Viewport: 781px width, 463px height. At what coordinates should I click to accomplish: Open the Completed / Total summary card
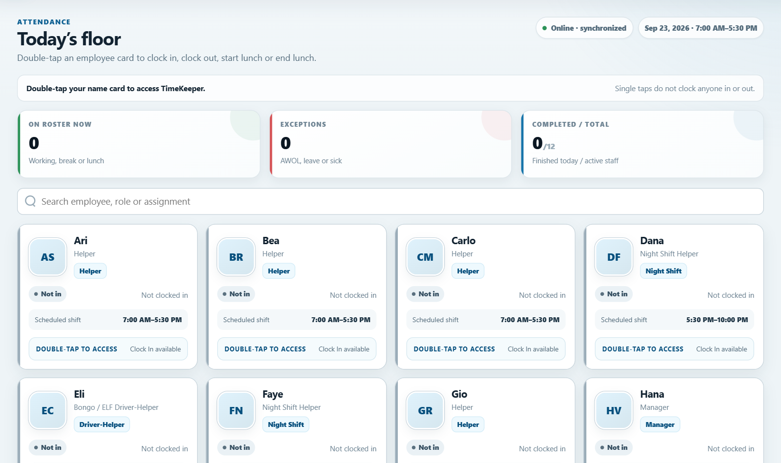click(642, 144)
